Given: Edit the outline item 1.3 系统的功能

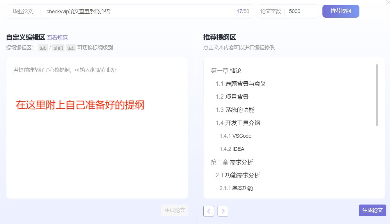Looking at the screenshot, I should pos(234,110).
